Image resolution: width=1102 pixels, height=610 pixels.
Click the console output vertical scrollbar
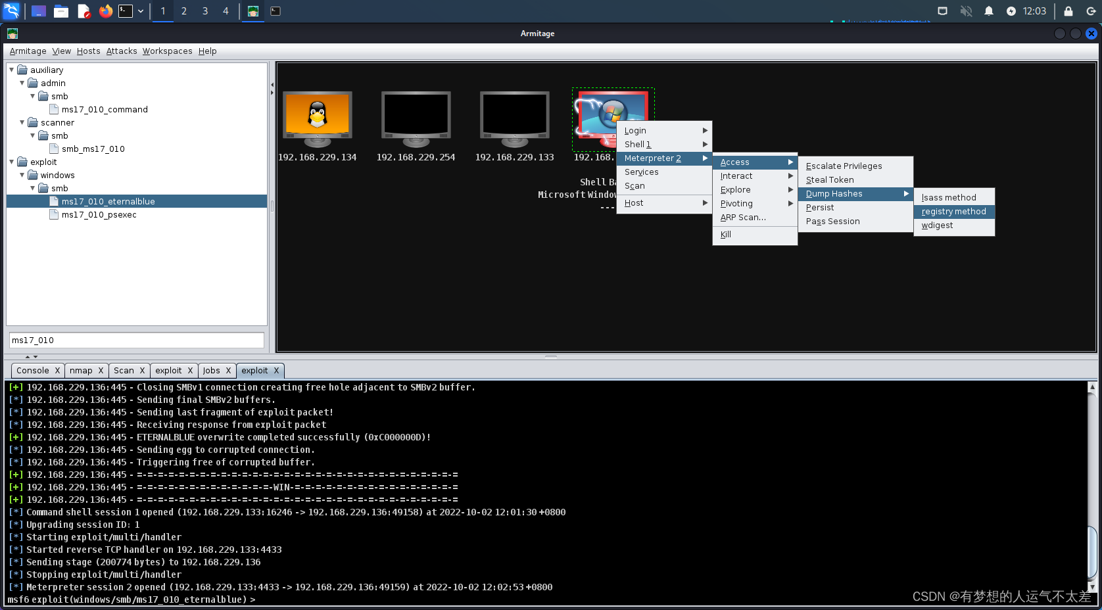1092,487
